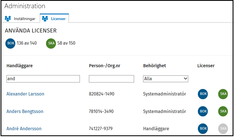
Task: Click the Licenser column header
Action: 206,66
